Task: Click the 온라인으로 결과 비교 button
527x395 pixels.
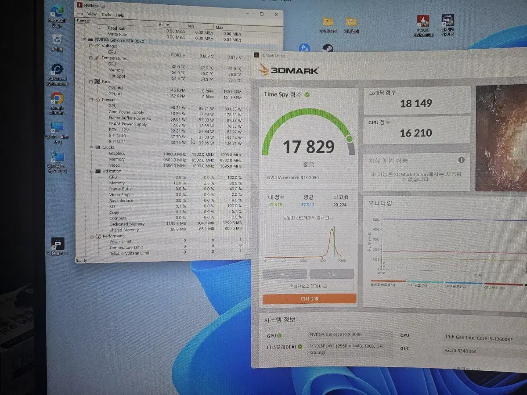Action: [309, 286]
